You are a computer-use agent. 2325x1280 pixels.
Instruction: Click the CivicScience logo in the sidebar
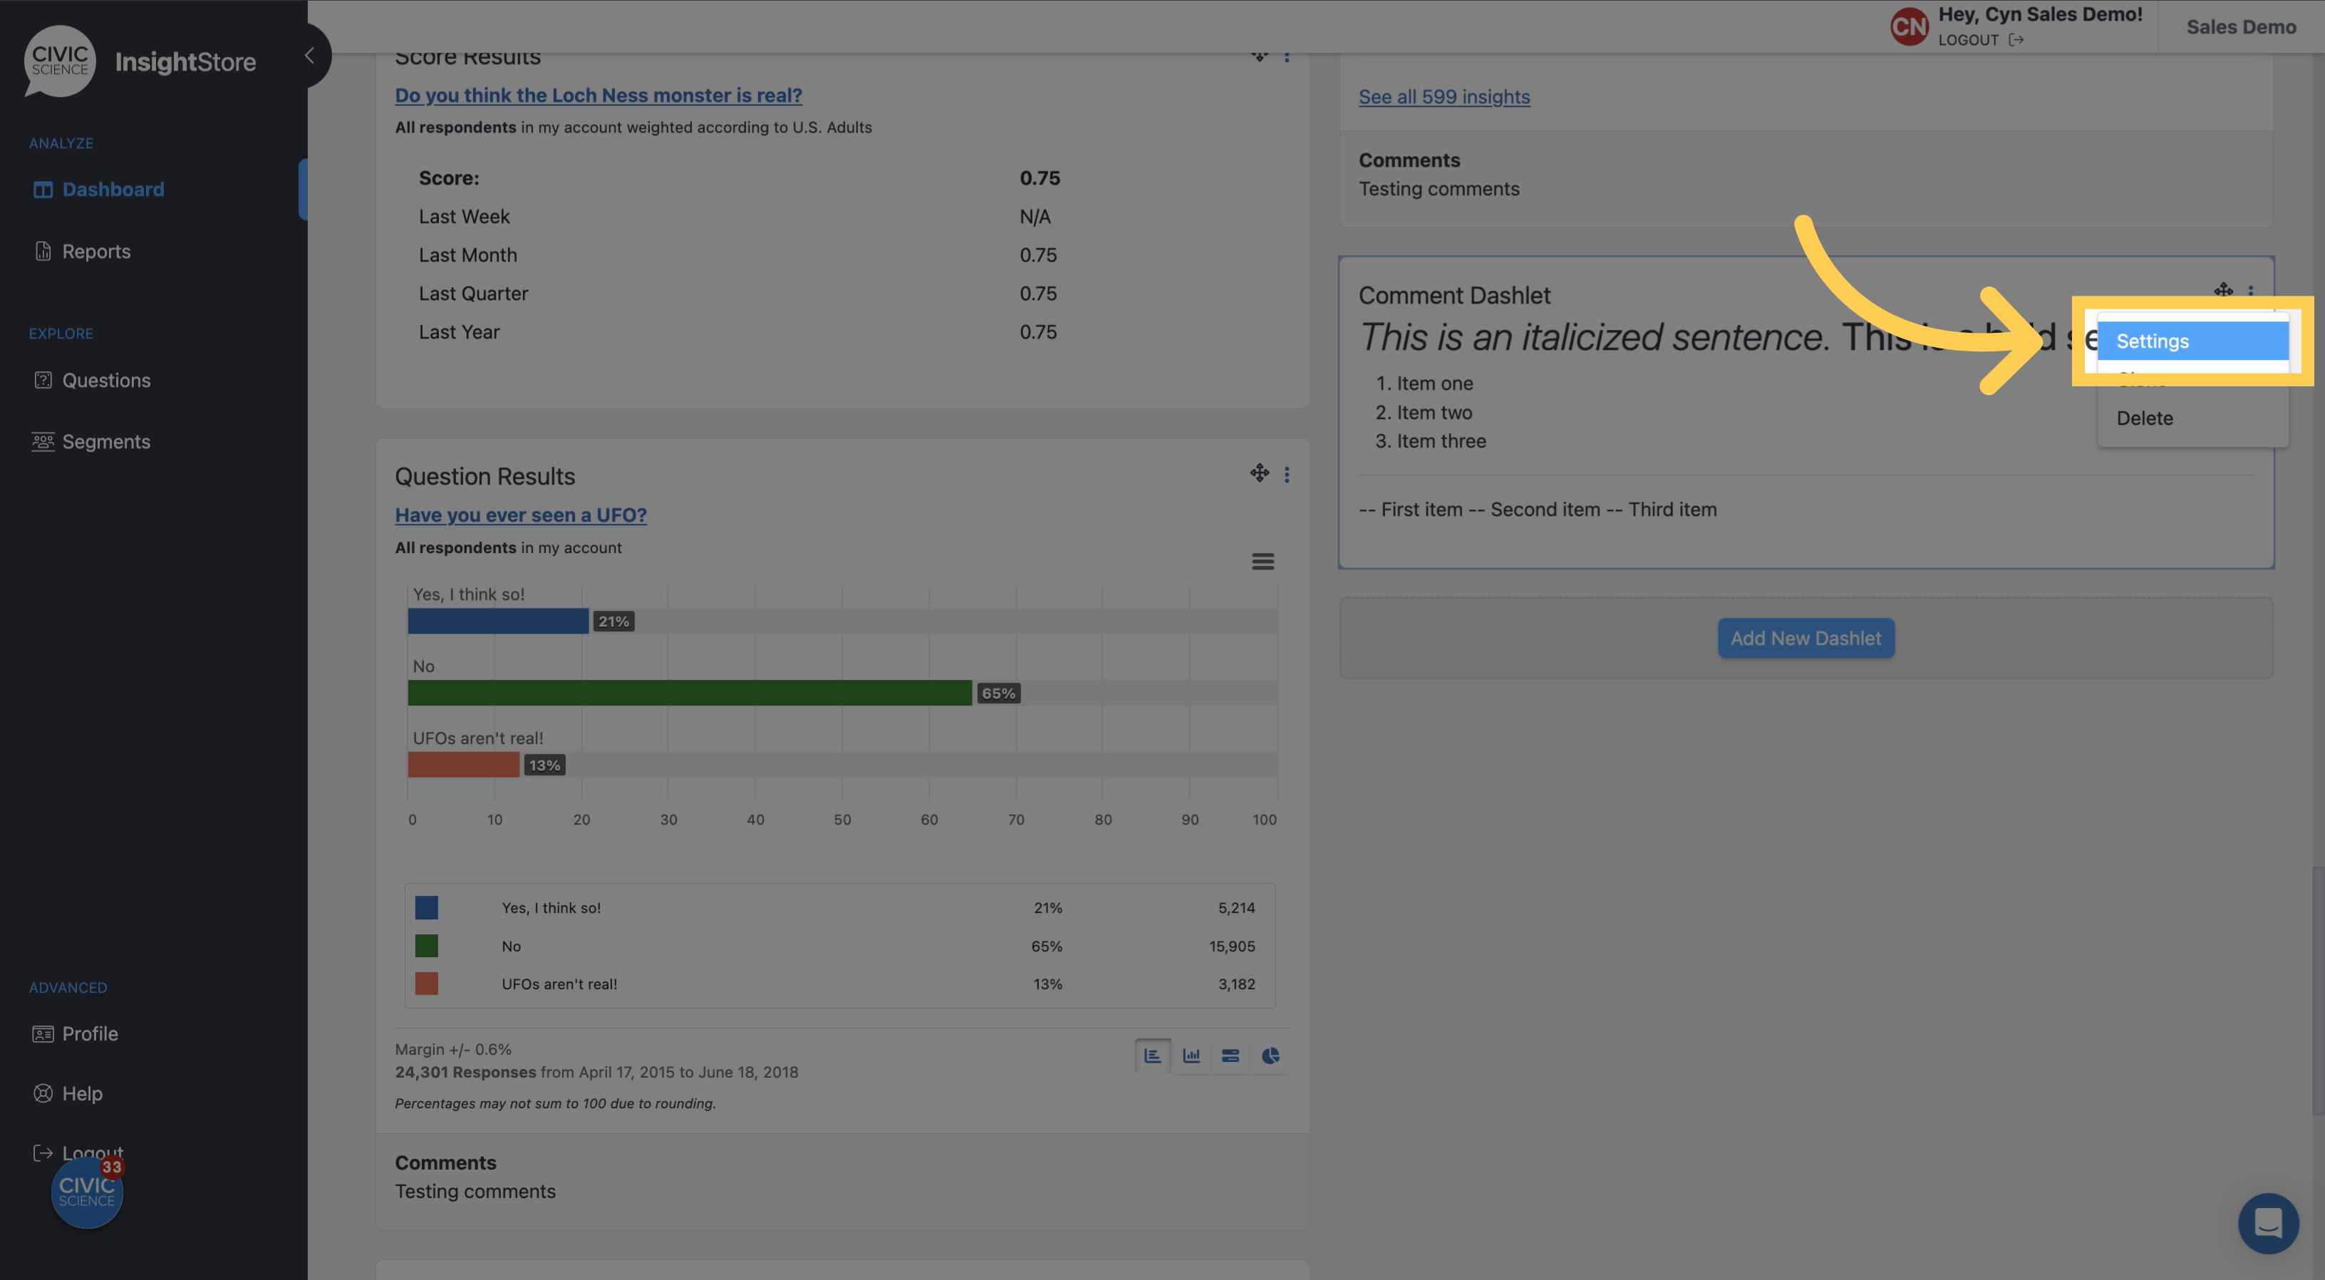60,61
